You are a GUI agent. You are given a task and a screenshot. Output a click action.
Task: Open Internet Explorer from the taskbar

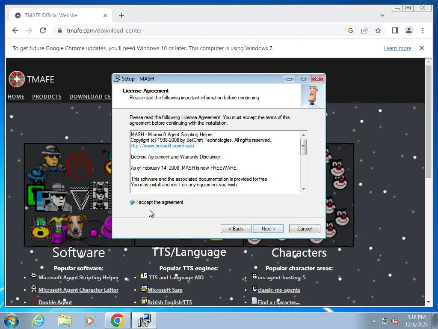tap(38, 320)
